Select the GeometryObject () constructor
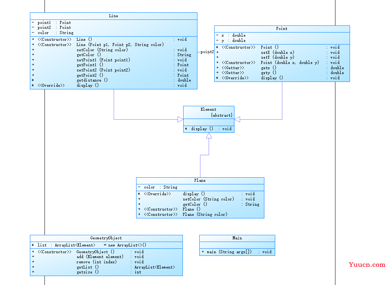This screenshot has height=285, width=390. (x=95, y=252)
